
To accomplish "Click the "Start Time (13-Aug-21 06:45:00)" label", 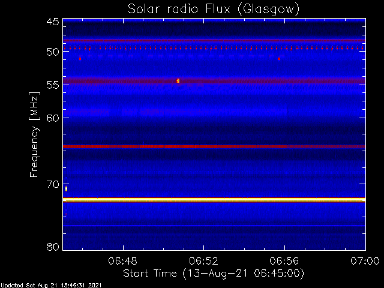I will point(214,274).
